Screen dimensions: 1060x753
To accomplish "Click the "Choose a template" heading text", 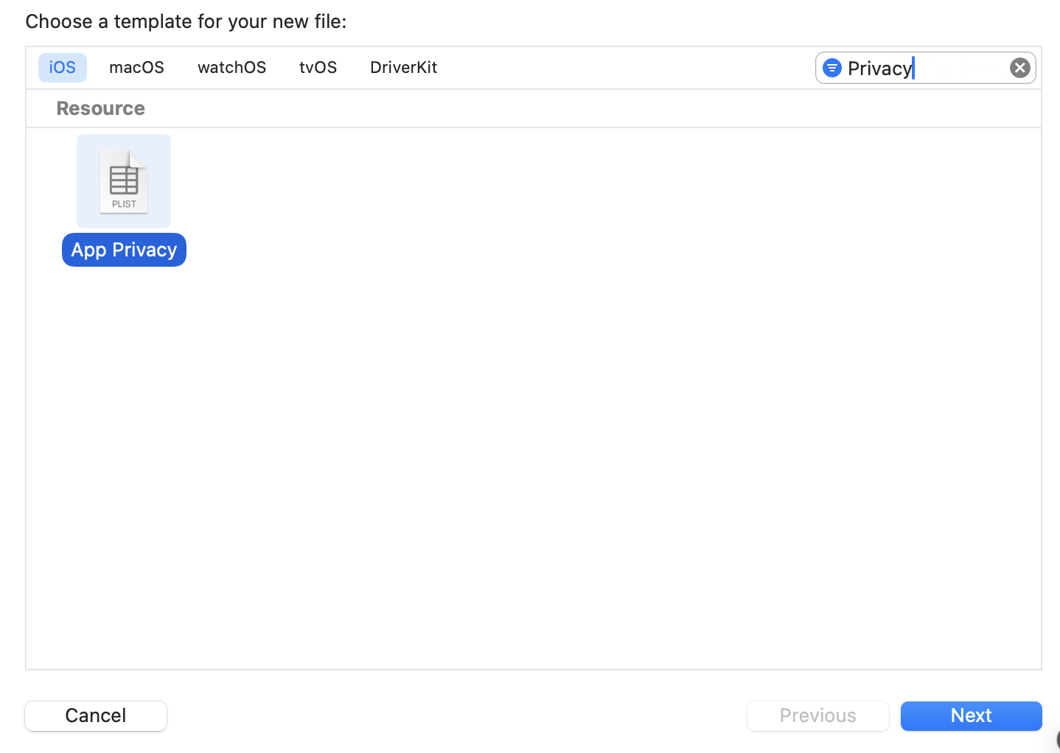I will 186,21.
